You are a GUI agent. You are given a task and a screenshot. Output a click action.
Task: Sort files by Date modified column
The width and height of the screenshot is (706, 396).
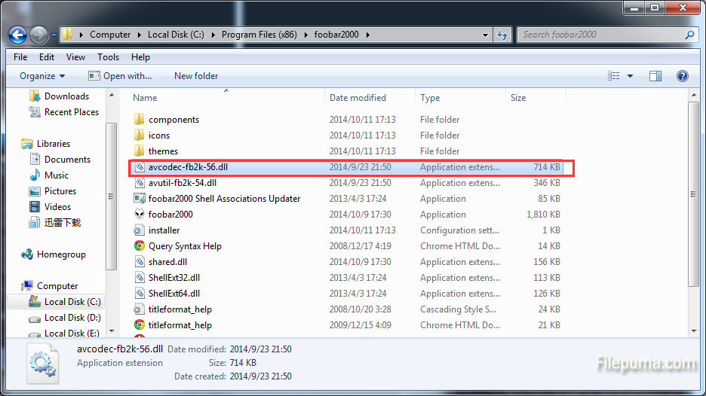click(x=358, y=98)
